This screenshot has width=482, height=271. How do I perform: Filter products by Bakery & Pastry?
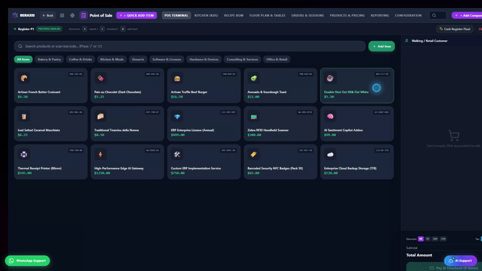(x=49, y=60)
